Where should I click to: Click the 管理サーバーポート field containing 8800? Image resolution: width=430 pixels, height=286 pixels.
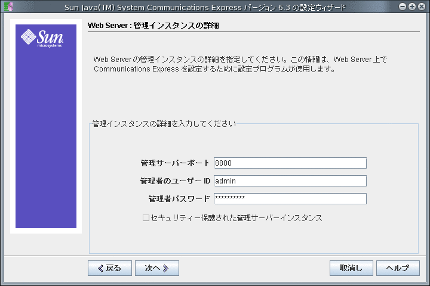click(x=290, y=163)
